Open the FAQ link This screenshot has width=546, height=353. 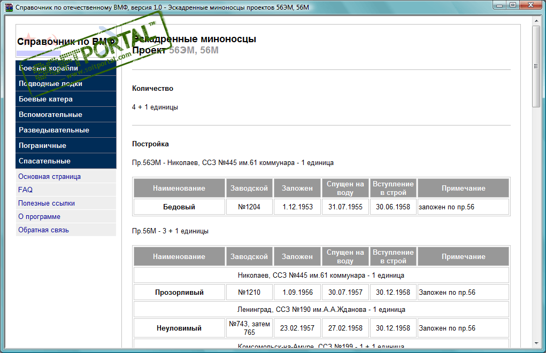[x=26, y=190]
